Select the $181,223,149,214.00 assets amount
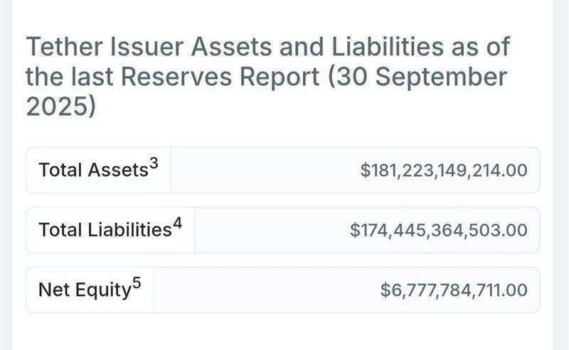Viewport: 569px width, 350px height. click(444, 170)
